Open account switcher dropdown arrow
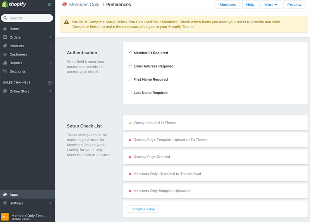The width and height of the screenshot is (310, 222). point(50,217)
